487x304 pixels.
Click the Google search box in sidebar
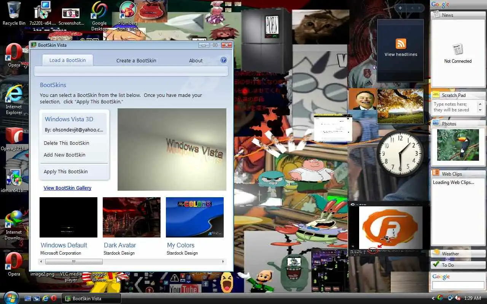click(x=458, y=285)
